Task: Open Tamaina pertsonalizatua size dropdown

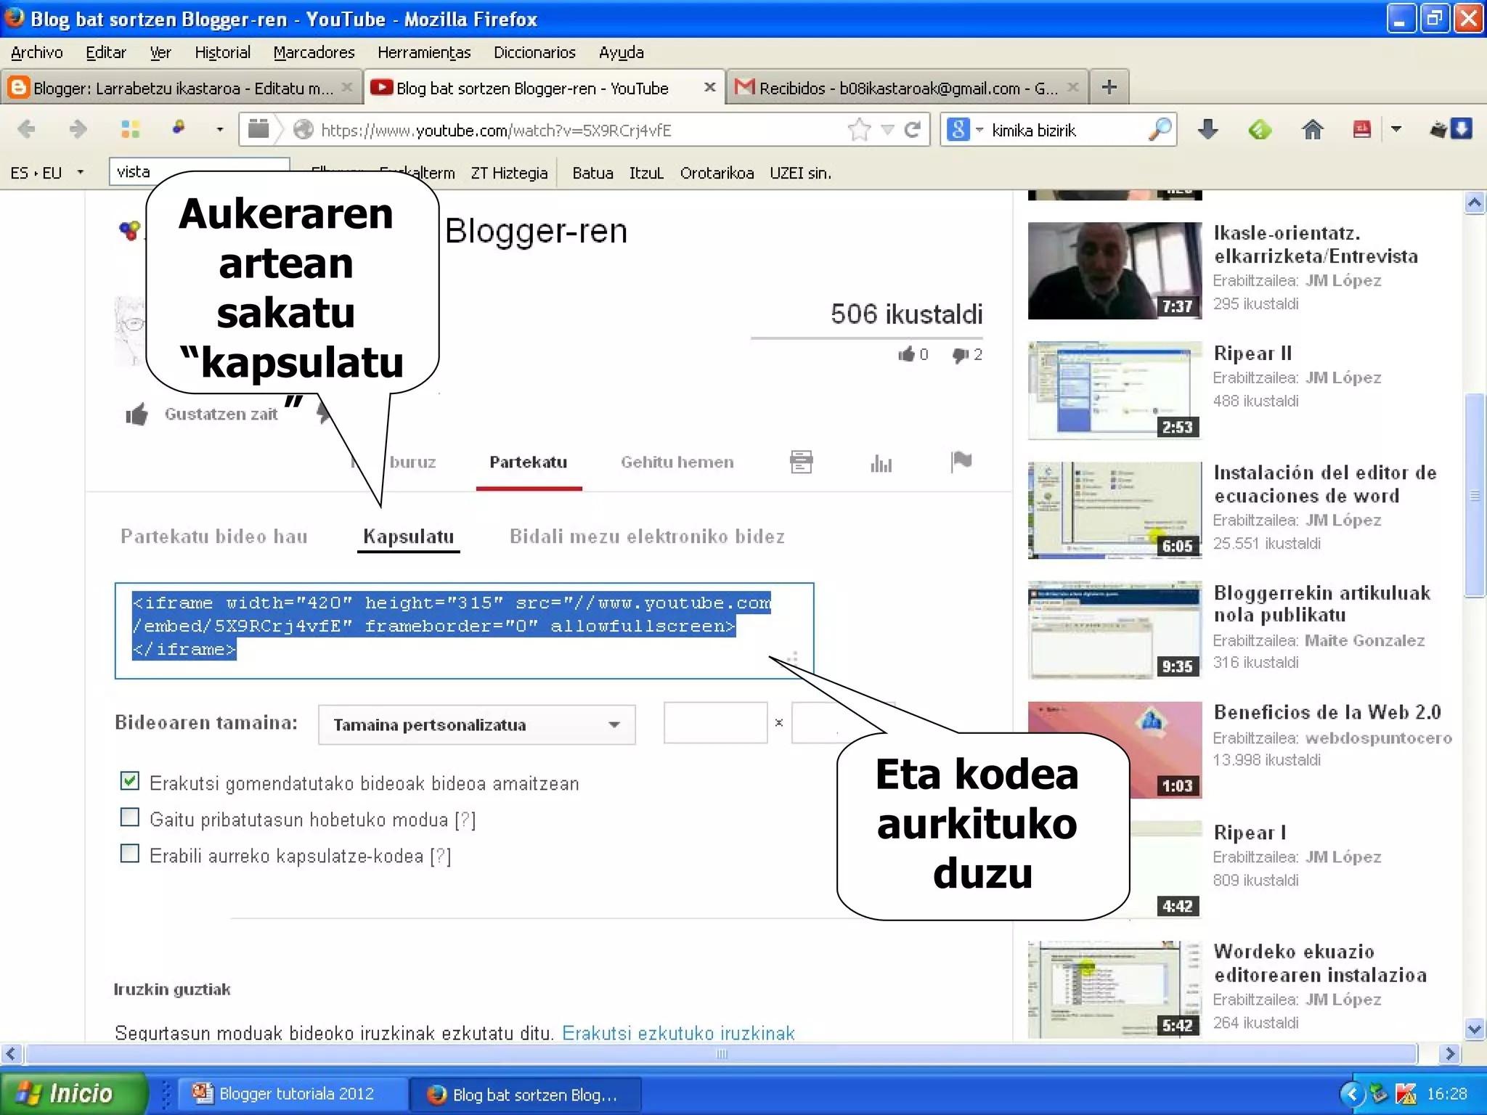Action: 476,724
